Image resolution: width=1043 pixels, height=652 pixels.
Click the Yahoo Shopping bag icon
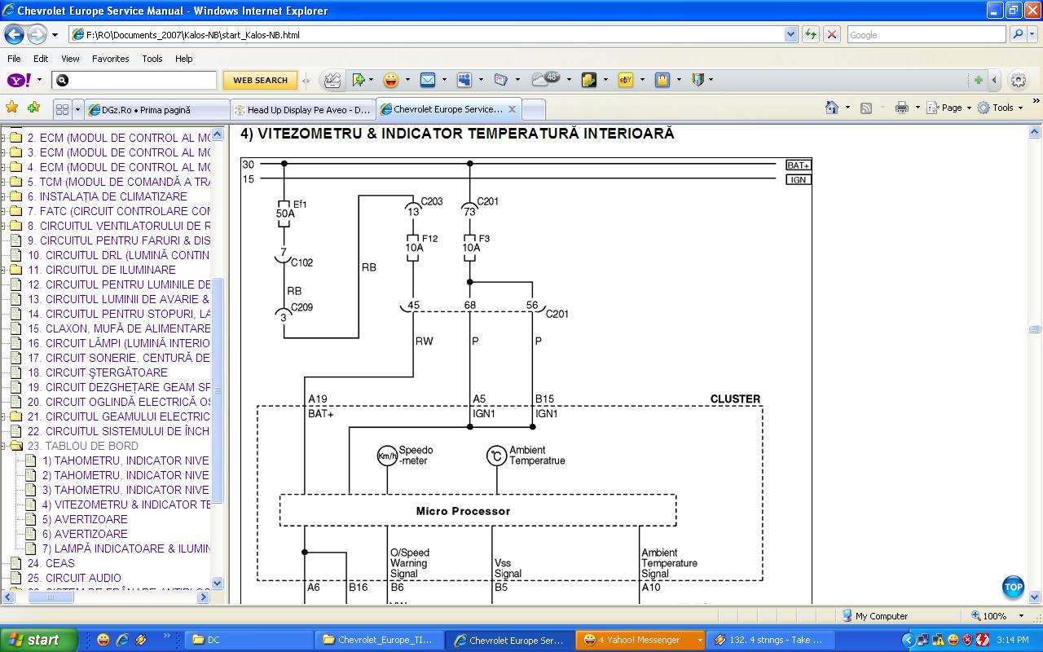tap(662, 80)
